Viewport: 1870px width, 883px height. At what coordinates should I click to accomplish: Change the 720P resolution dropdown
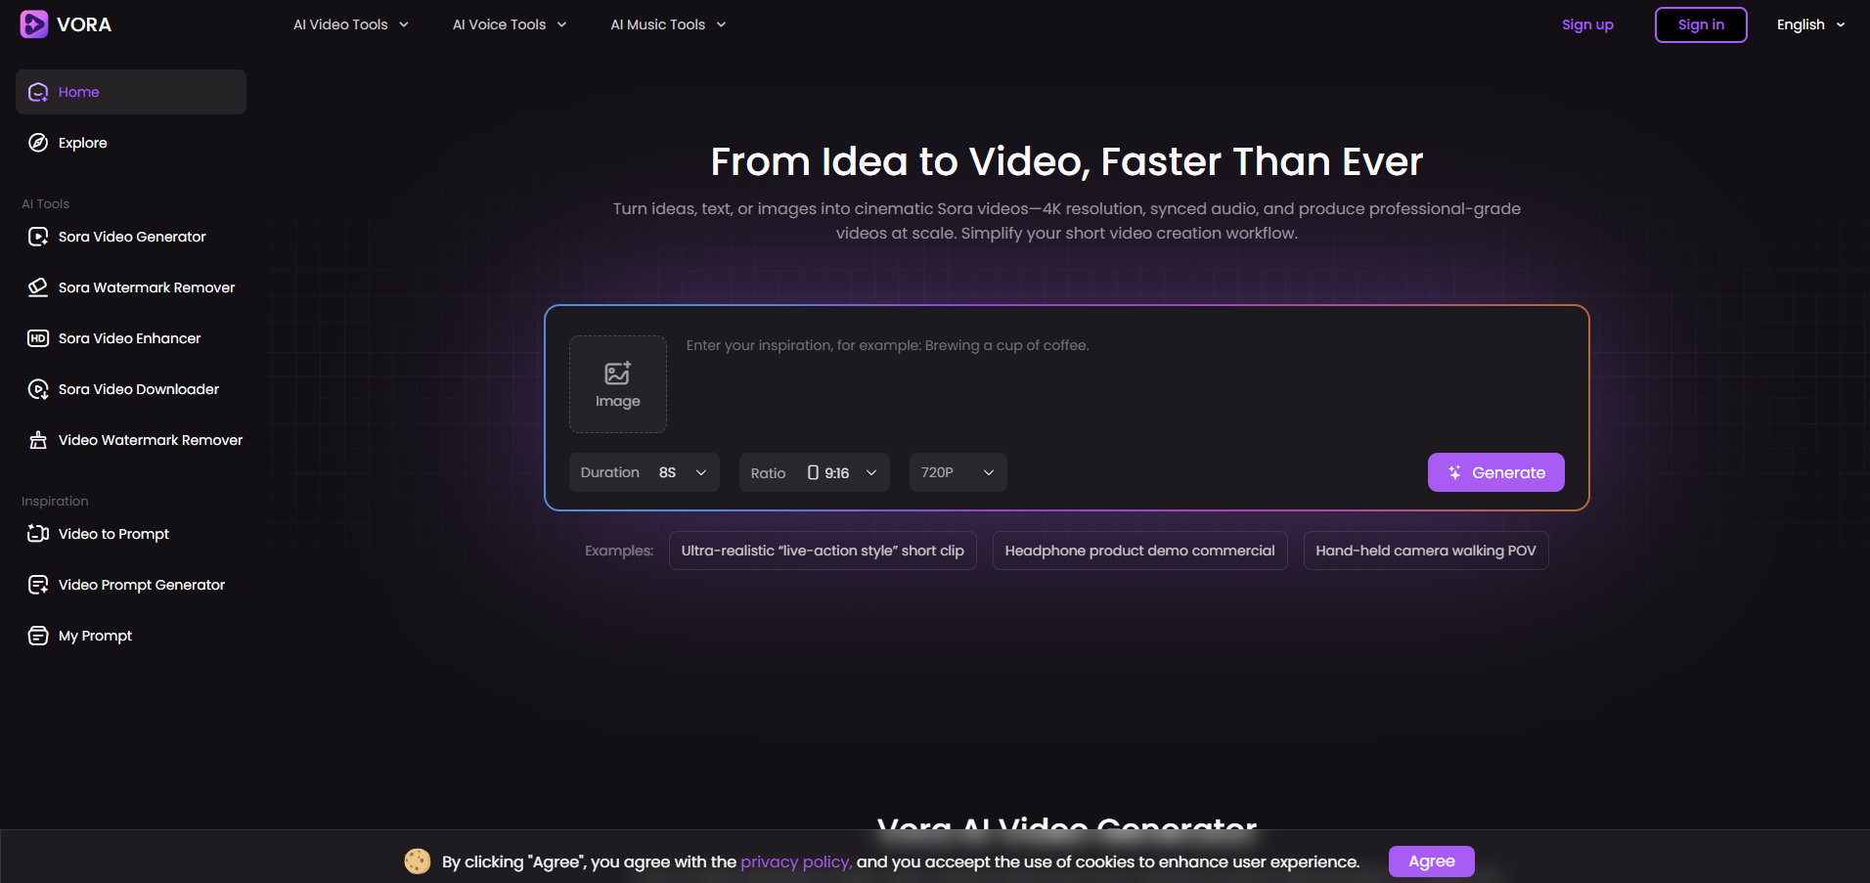click(957, 472)
